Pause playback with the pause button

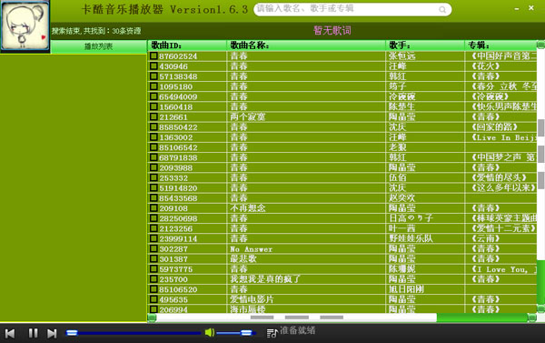click(33, 333)
